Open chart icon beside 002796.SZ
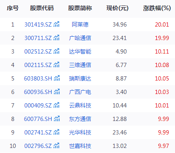 [56, 145]
